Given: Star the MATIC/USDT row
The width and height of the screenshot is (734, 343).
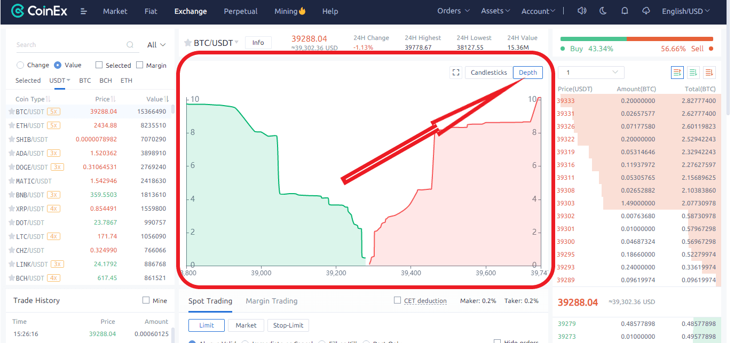Looking at the screenshot, I should coord(11,181).
